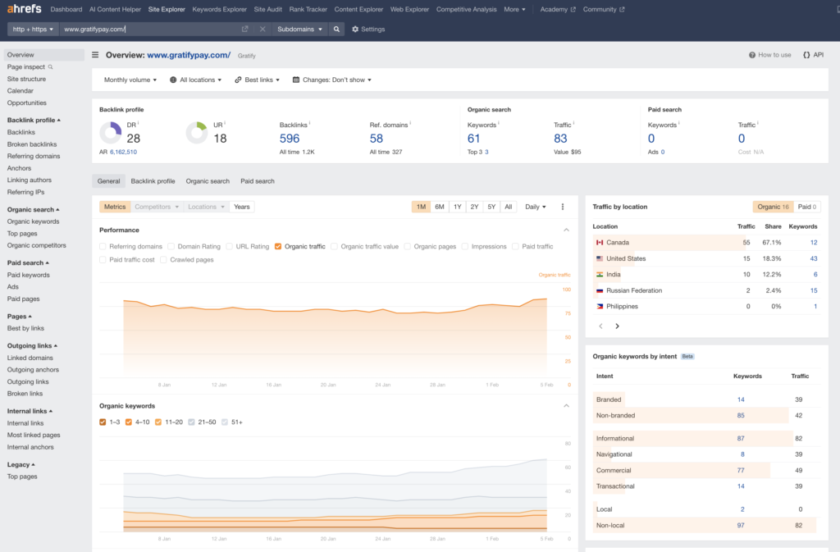Open Academy external link
Image resolution: width=840 pixels, height=552 pixels.
tap(558, 9)
